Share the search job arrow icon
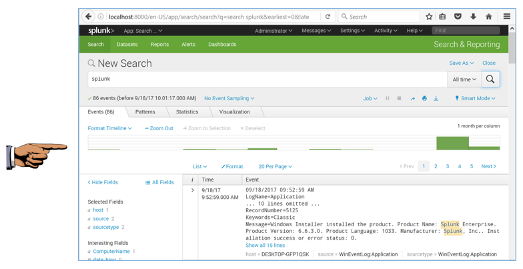Viewport: 523px width, 269px height. 412,99
